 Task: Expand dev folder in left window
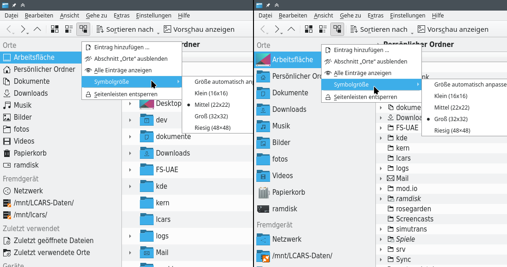[x=130, y=120]
